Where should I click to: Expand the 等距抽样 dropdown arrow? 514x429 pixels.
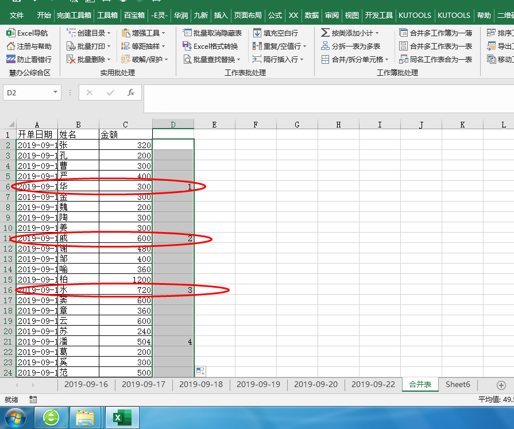163,46
